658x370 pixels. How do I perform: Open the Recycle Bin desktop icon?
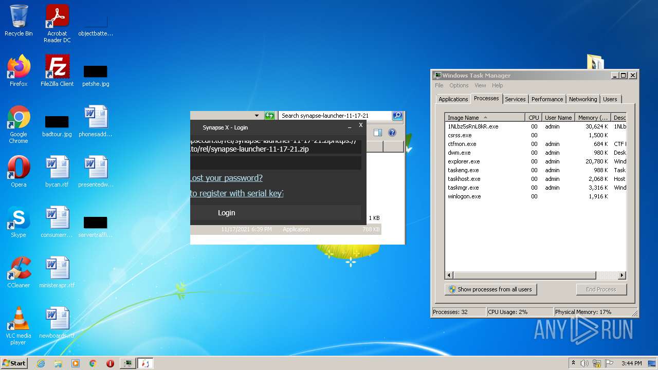(19, 21)
